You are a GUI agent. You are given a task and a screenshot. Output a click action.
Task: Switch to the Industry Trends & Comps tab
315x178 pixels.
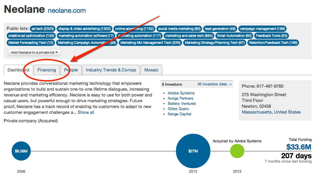click(111, 70)
